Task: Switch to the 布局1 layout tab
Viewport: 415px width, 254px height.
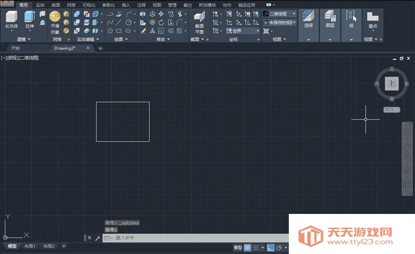Action: coord(29,246)
